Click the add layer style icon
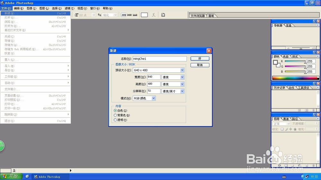 280,166
